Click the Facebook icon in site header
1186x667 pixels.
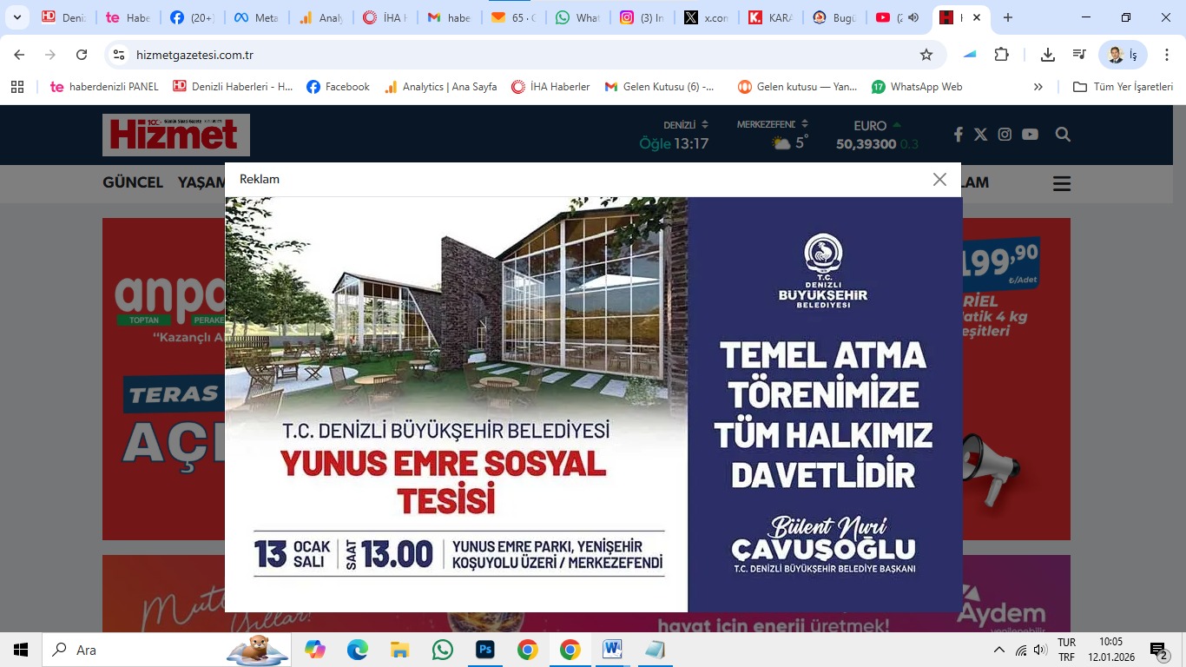coord(959,135)
